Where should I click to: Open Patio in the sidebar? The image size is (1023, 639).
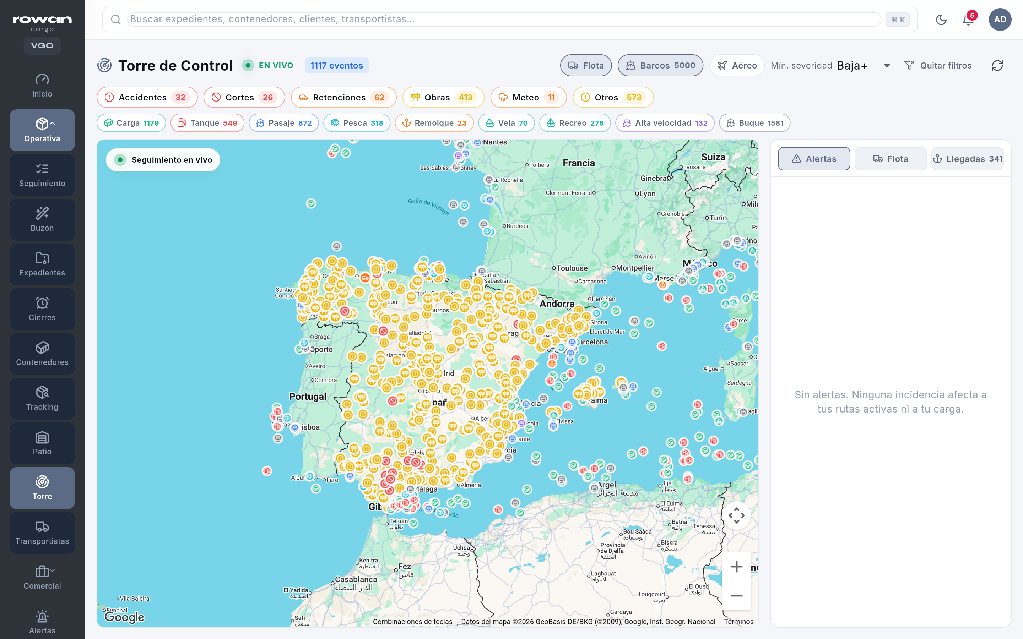click(42, 444)
